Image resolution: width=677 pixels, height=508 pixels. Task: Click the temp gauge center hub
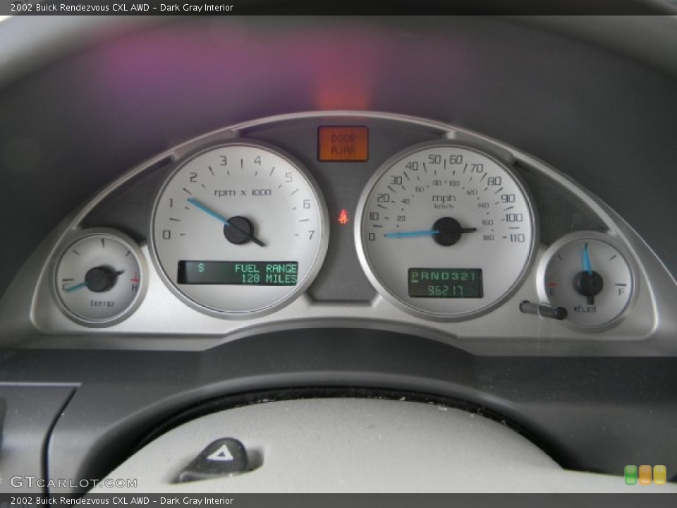pyautogui.click(x=99, y=279)
